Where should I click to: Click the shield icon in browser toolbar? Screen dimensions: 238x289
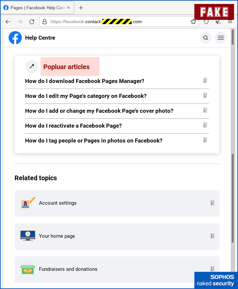pyautogui.click(x=206, y=22)
